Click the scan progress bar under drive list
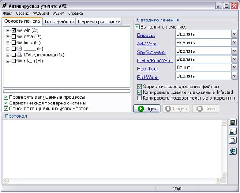 click(x=66, y=91)
